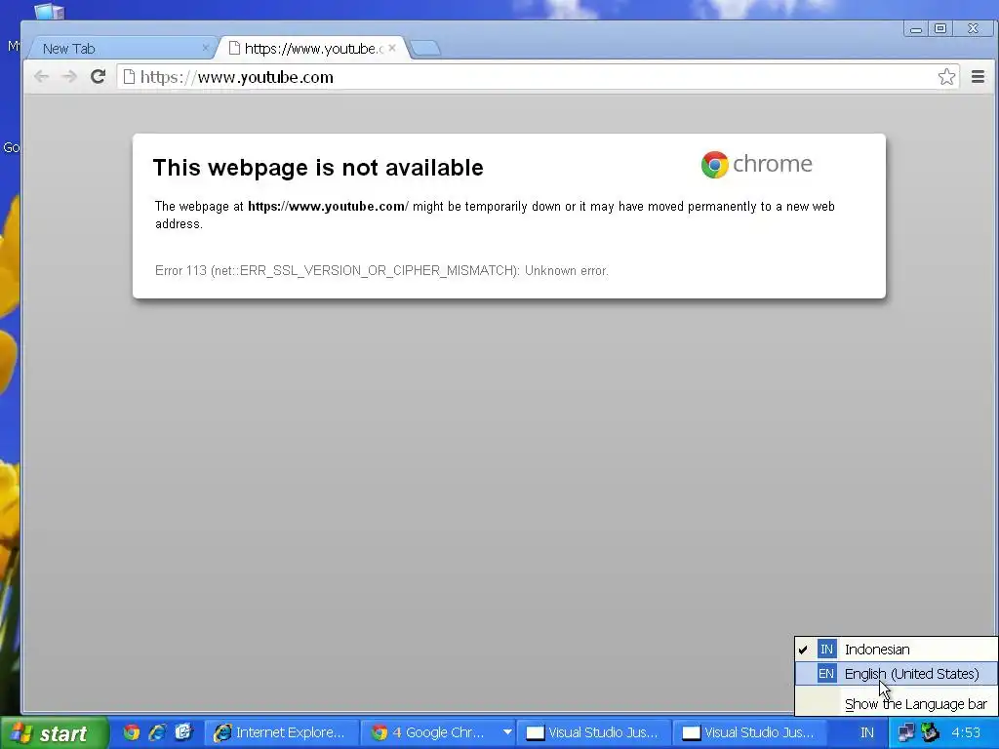
Task: Click the browser forward arrow
Action: tap(69, 77)
